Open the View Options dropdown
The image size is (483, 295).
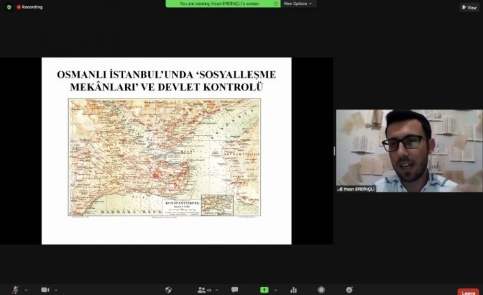click(298, 3)
